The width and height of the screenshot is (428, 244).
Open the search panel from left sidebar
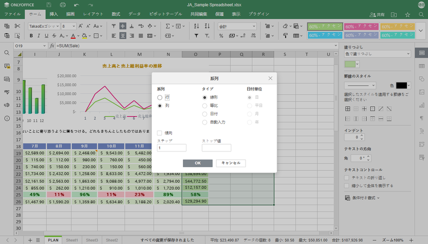click(x=7, y=53)
